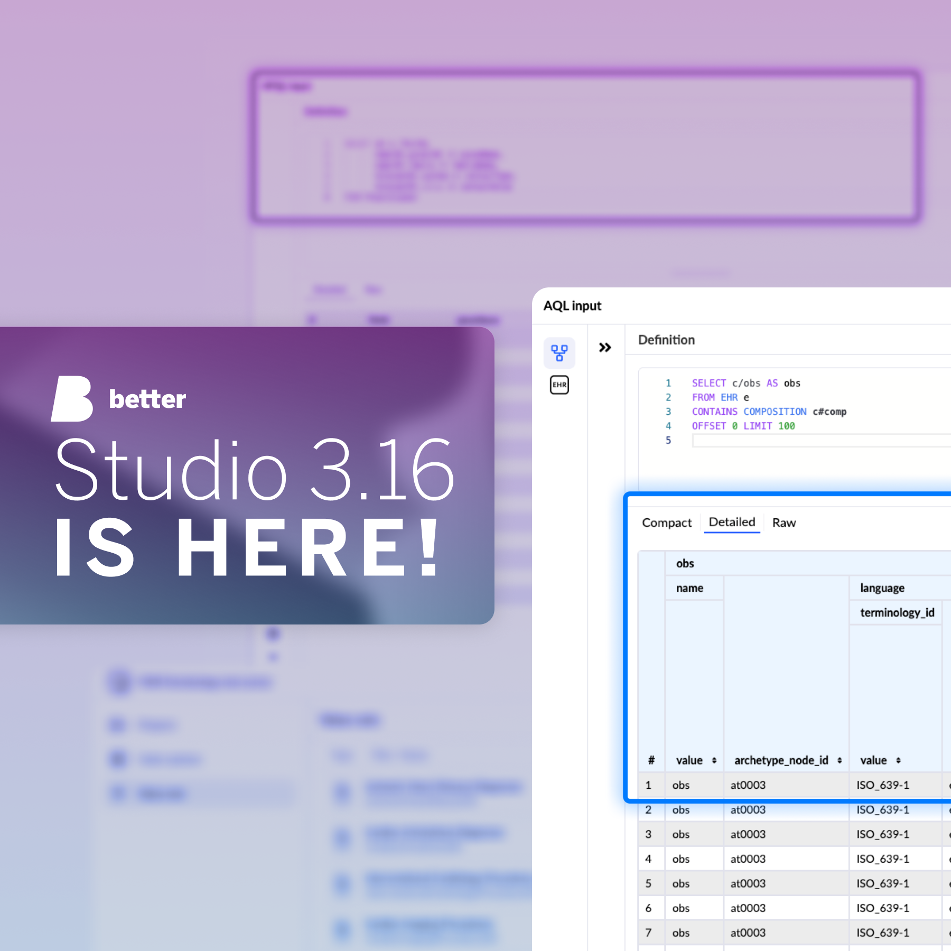951x951 pixels.
Task: Open the query builder tree icon
Action: pos(560,353)
